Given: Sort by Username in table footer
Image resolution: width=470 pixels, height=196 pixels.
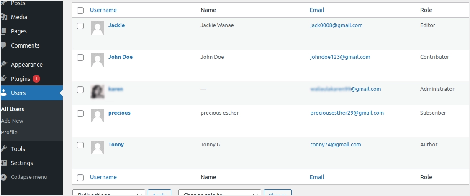Looking at the screenshot, I should coord(103,177).
